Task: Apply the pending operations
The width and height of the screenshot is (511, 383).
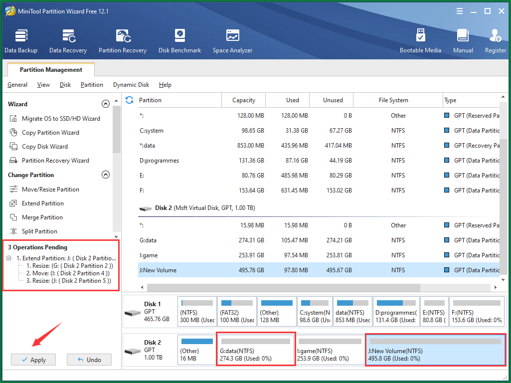Action: [x=33, y=360]
